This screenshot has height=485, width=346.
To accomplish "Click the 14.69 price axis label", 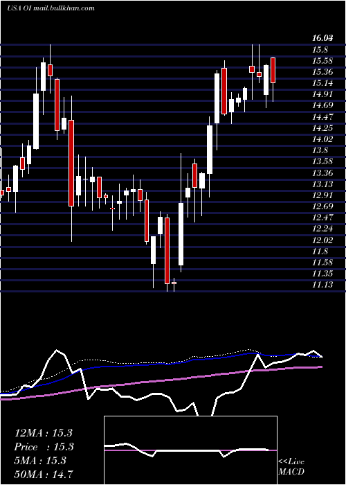I will click(322, 105).
